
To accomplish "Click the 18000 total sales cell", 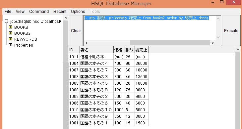I will pos(142,70).
